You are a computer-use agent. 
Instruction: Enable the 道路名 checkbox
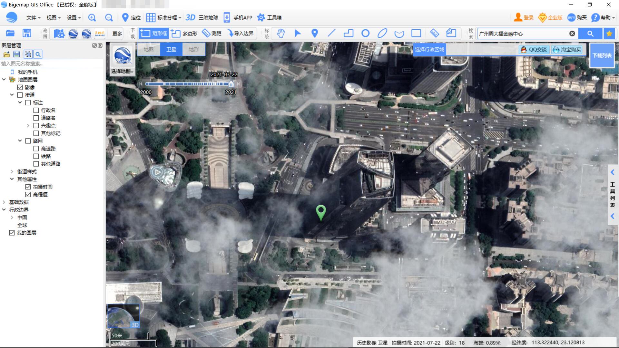point(36,118)
